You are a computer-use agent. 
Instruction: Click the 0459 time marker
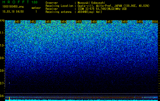(140, 22)
